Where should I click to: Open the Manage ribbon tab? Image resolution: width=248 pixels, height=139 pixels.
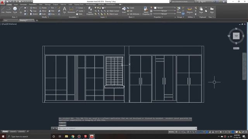(x=48, y=4)
